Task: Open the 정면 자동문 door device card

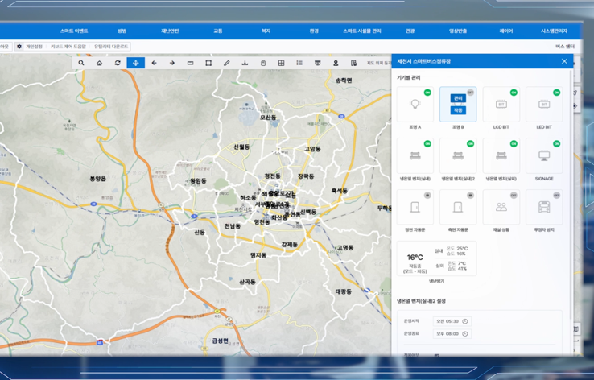Action: (x=415, y=207)
